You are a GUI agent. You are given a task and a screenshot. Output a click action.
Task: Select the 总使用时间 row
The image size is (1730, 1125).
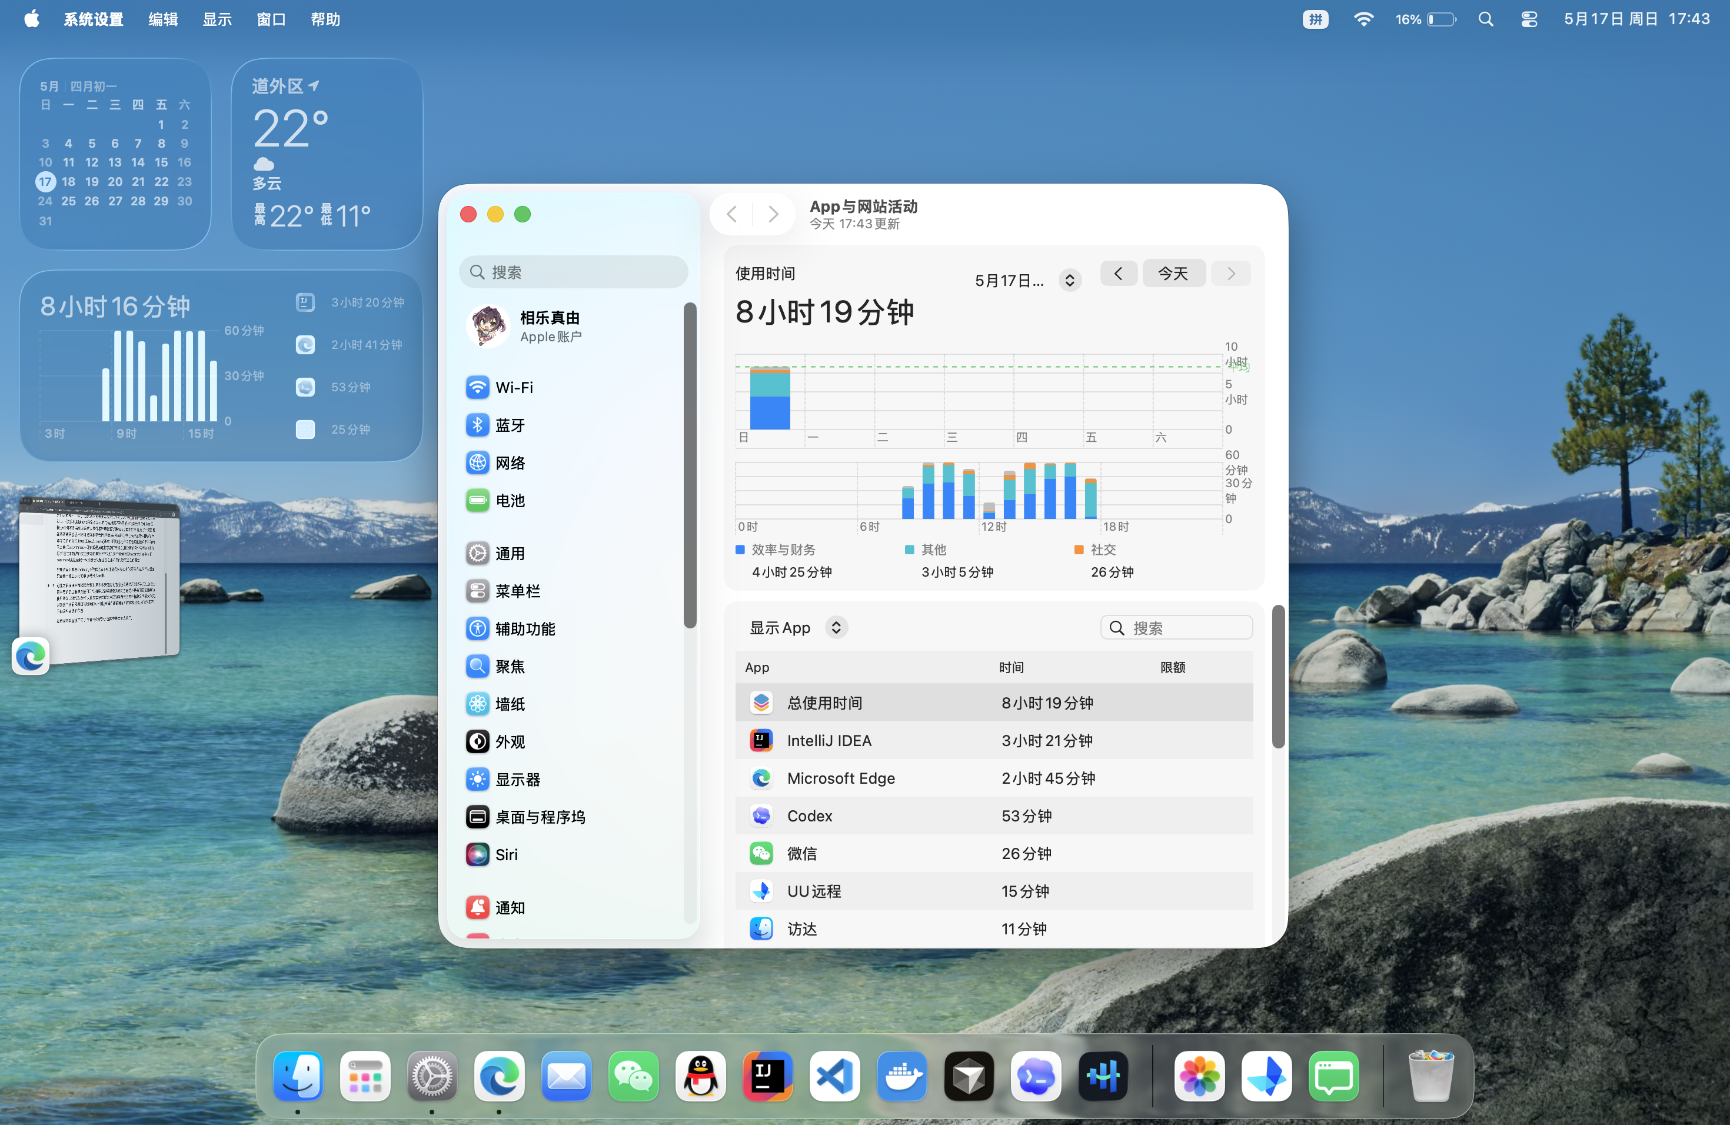[x=994, y=703]
